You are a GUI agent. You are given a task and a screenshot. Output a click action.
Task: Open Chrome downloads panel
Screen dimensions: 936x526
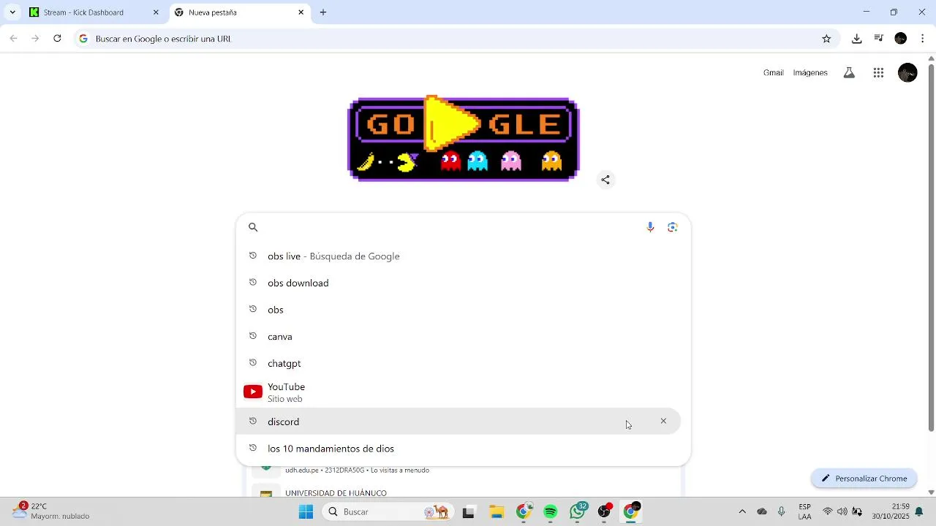856,39
